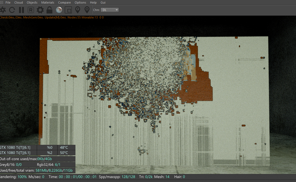Open the Materials menu
The image size is (296, 182).
[x=48, y=2]
